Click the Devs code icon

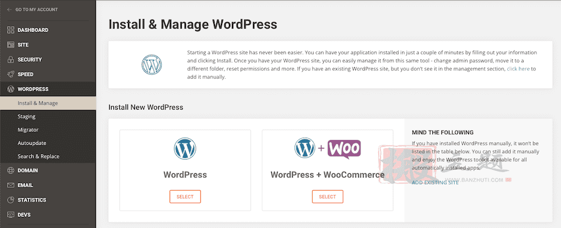[x=11, y=215]
